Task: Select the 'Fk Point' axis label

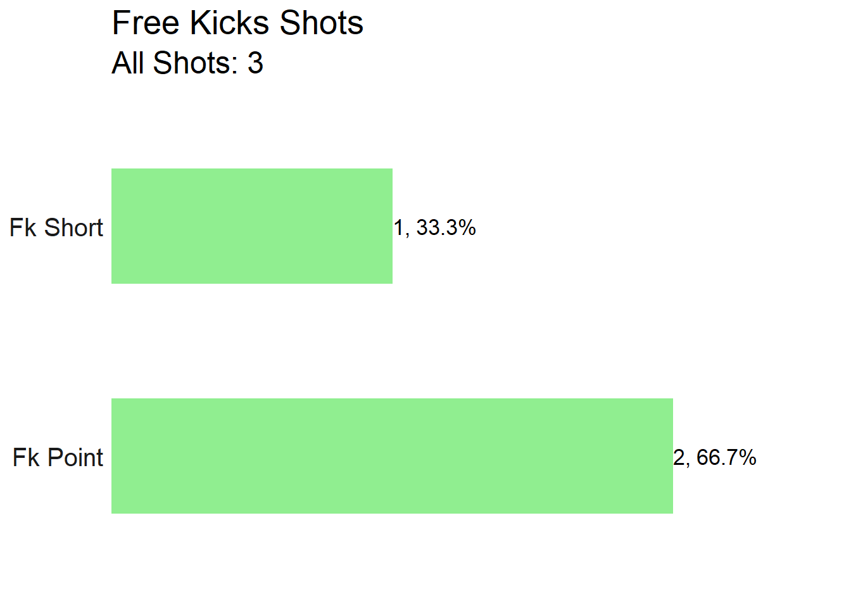Action: 58,457
